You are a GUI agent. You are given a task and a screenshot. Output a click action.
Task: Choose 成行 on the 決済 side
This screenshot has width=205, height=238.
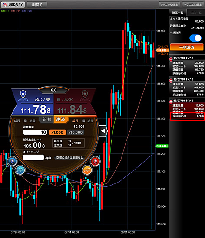click(x=75, y=121)
